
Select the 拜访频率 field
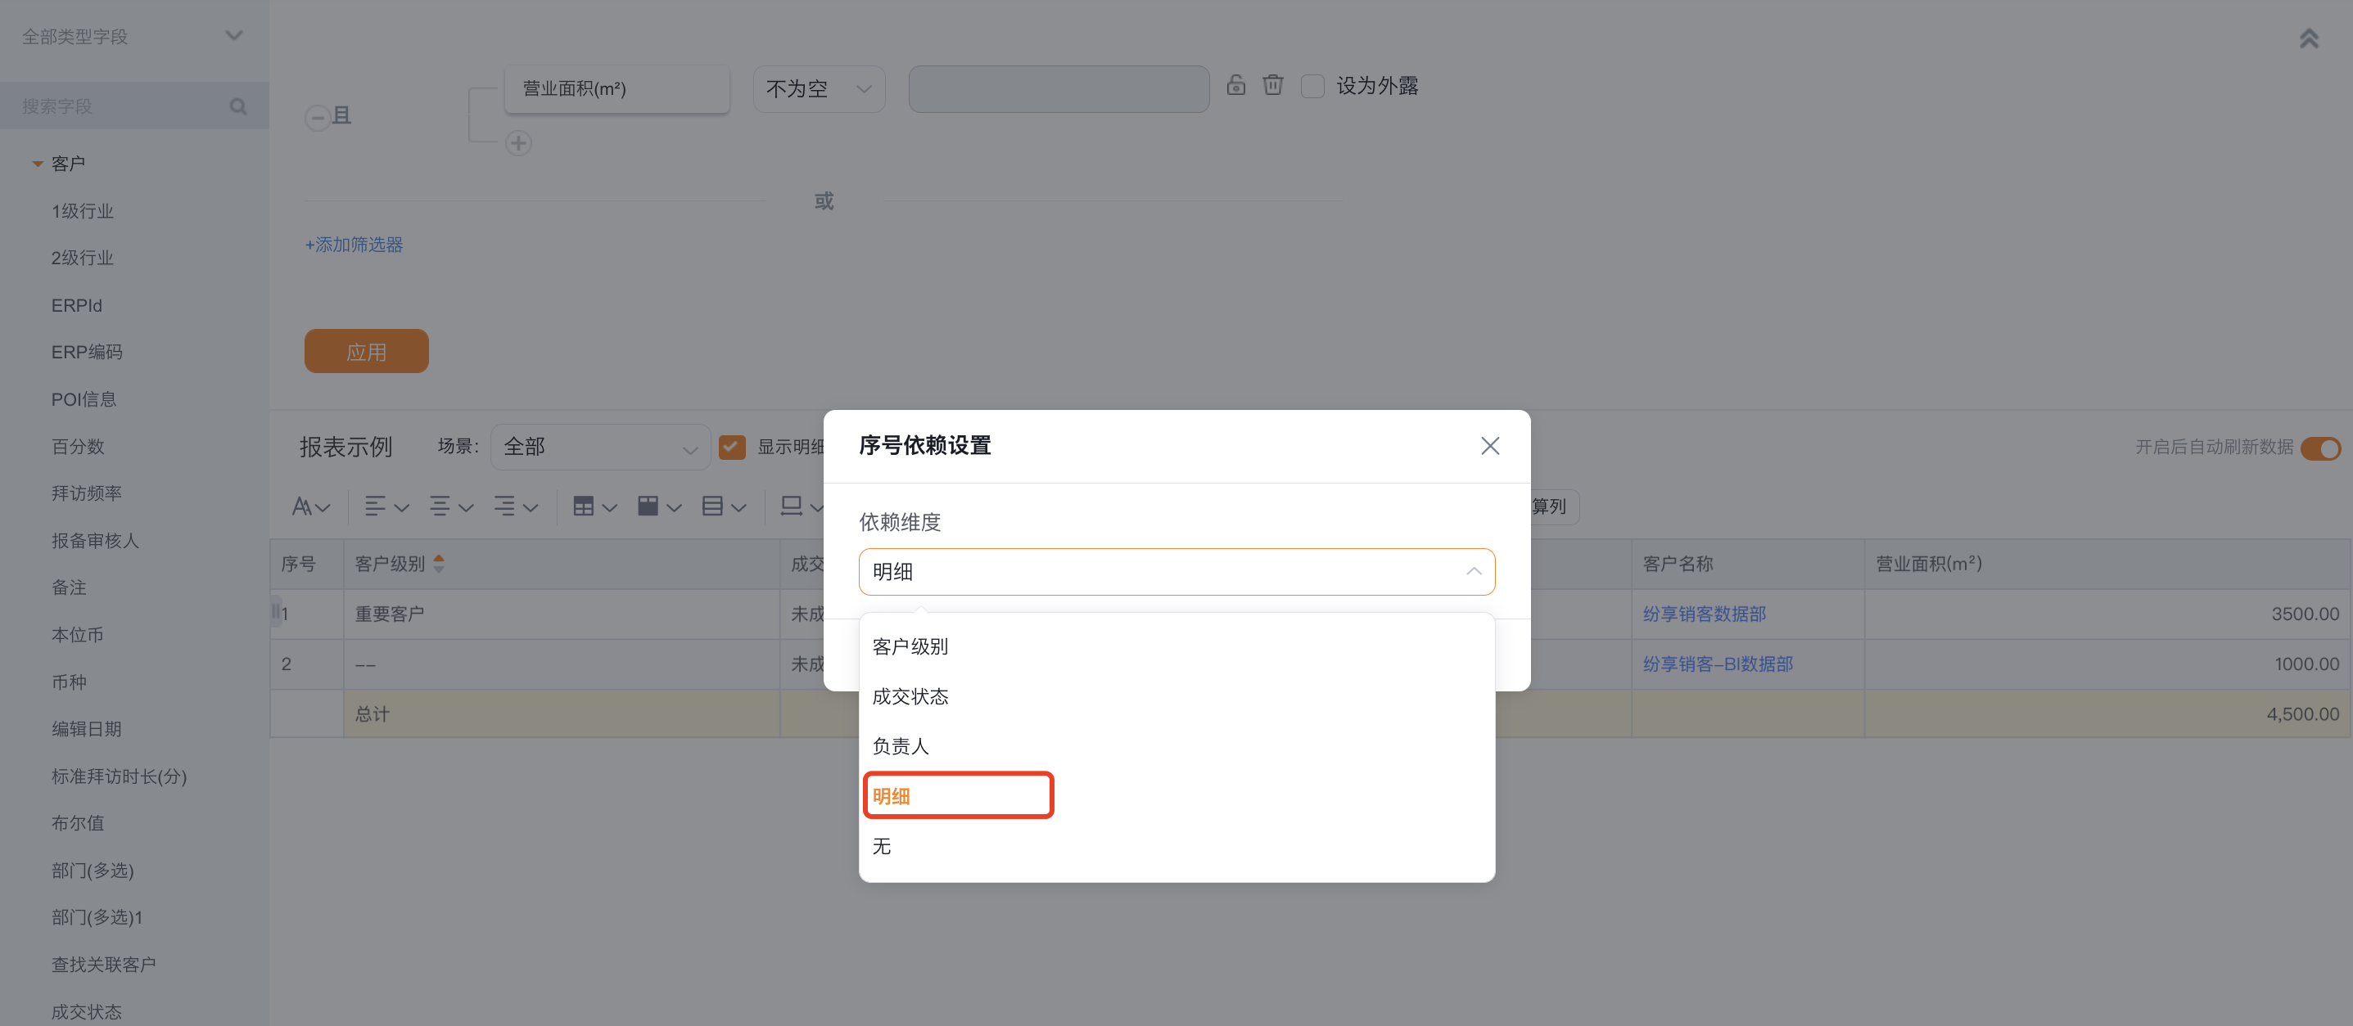click(87, 494)
